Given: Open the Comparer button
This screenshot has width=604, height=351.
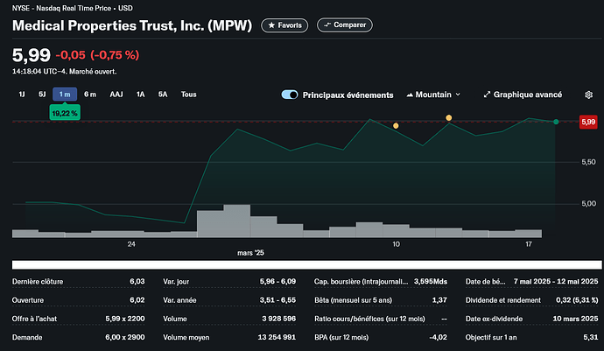Looking at the screenshot, I should point(344,25).
